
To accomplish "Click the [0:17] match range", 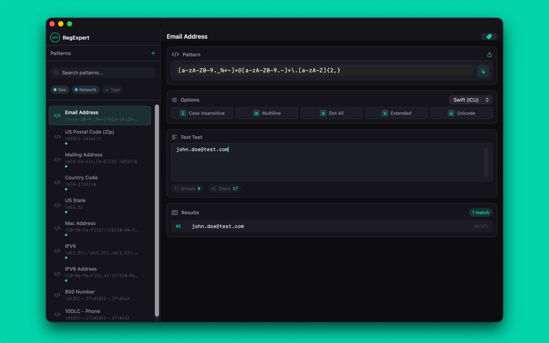I will (480, 226).
